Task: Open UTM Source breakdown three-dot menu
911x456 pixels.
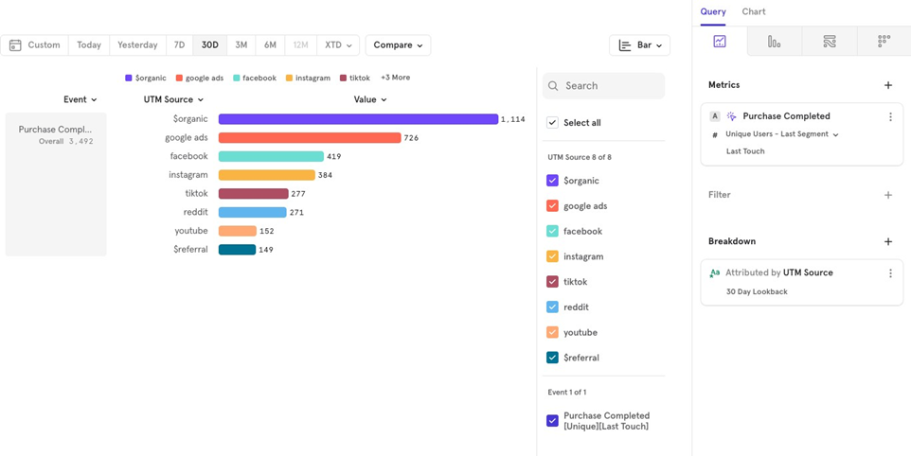Action: [x=890, y=273]
